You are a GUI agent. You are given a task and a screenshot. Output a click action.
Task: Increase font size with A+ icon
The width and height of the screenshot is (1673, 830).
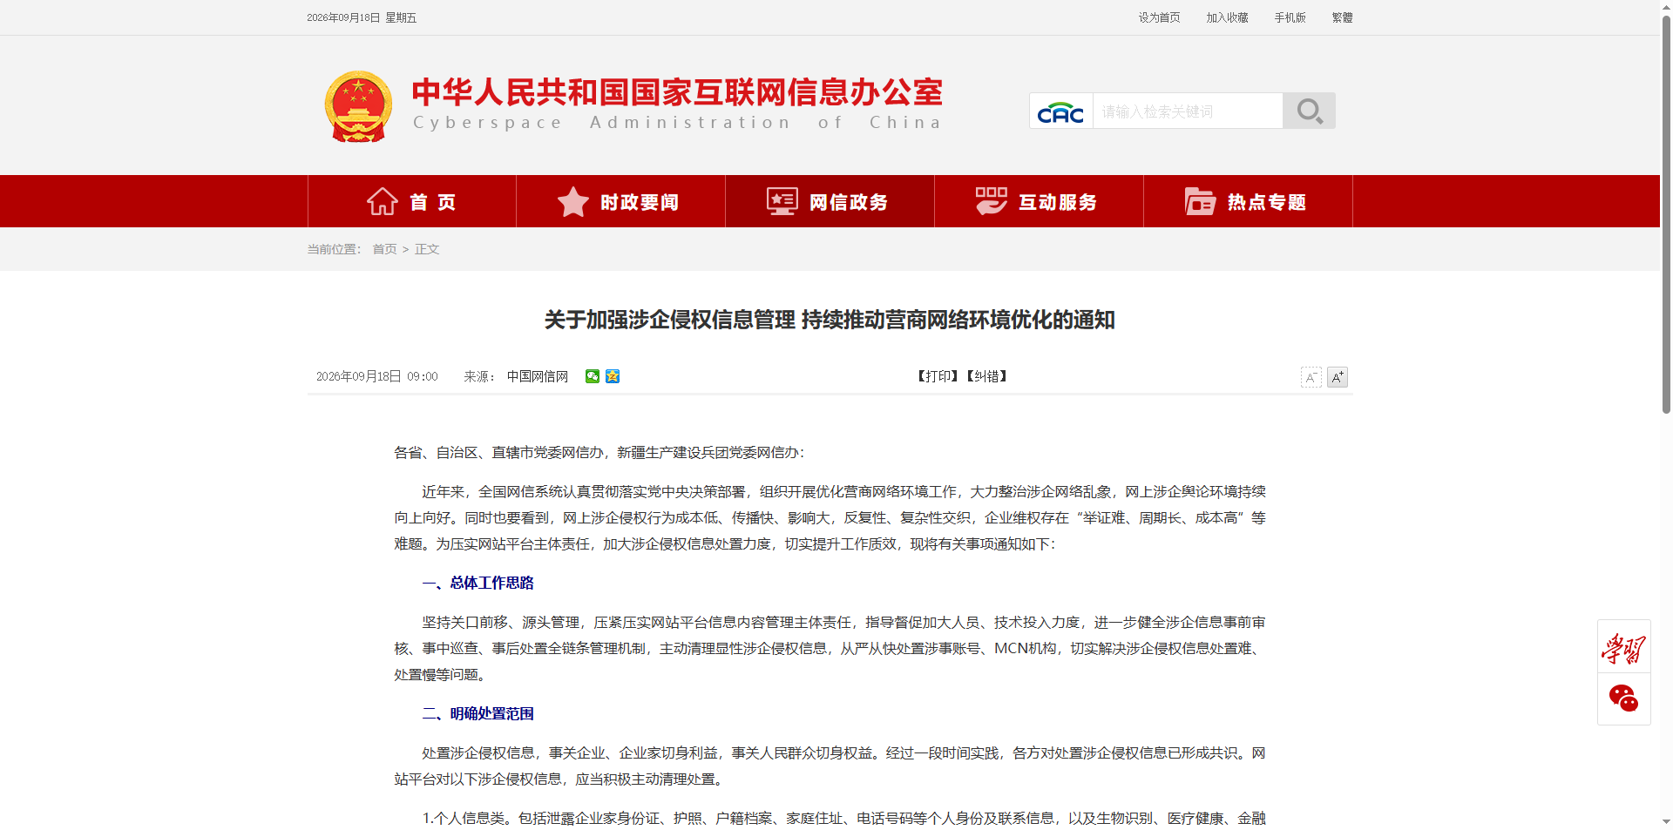[x=1338, y=377]
